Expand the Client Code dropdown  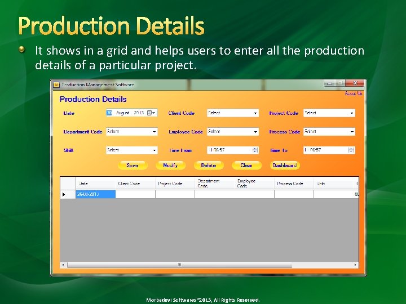tap(255, 113)
